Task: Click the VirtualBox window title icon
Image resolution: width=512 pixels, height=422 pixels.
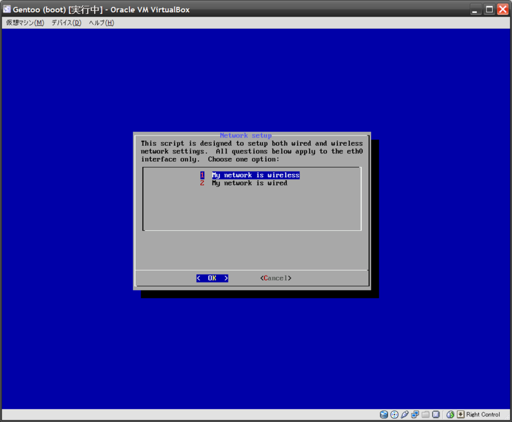Action: (x=7, y=9)
